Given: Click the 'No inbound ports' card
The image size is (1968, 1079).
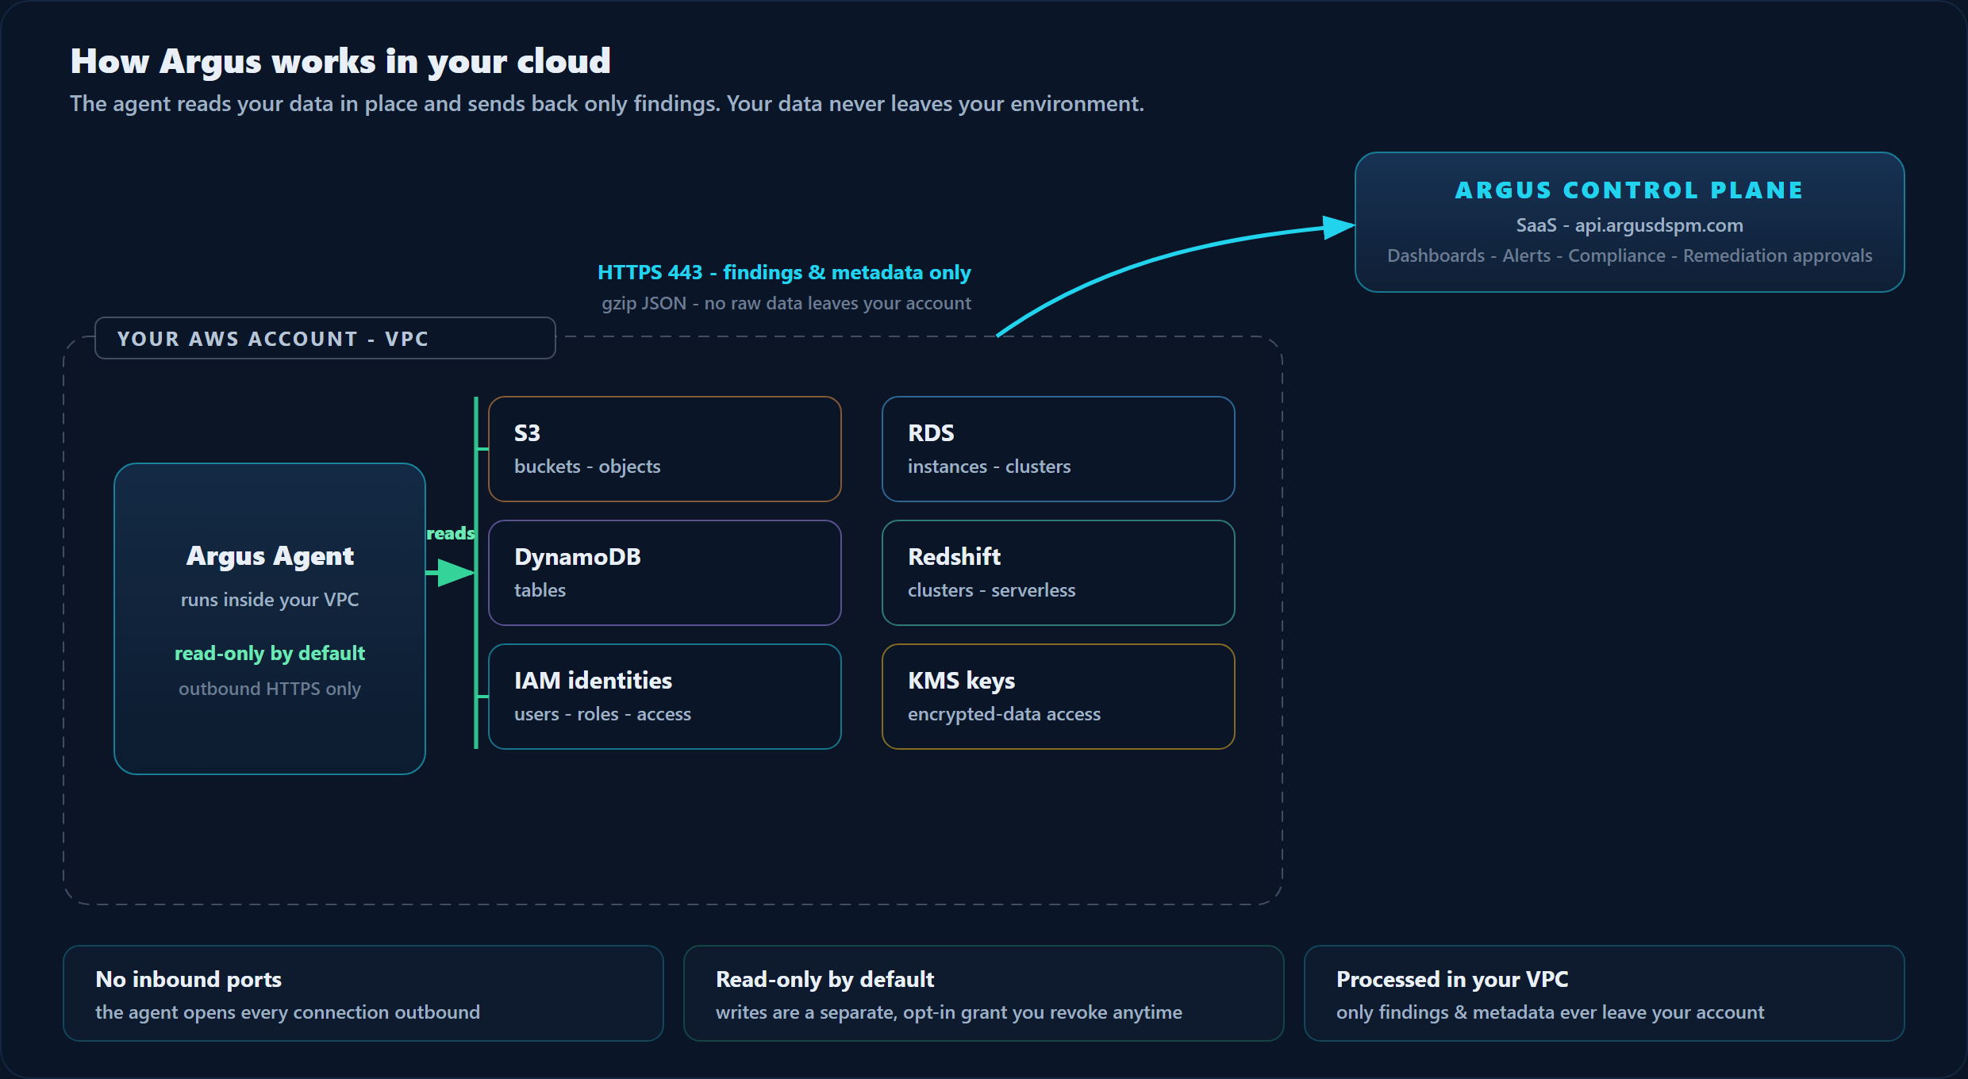Looking at the screenshot, I should pos(363,993).
